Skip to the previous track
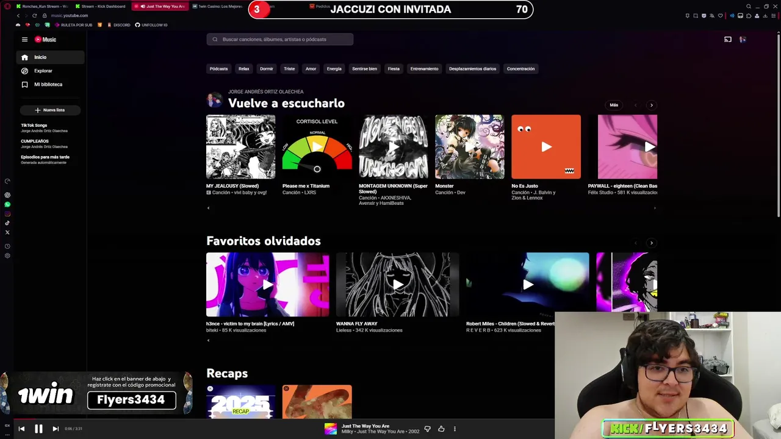781x439 pixels. (21, 429)
